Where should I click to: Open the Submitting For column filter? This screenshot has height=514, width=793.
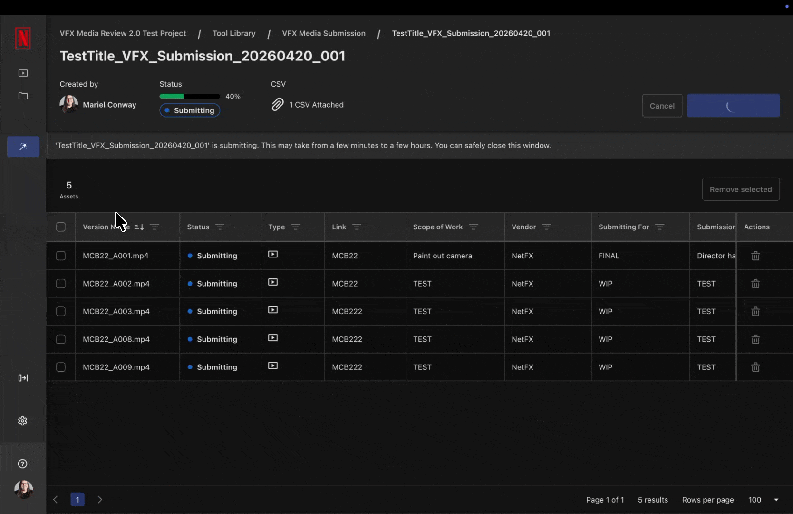point(660,227)
